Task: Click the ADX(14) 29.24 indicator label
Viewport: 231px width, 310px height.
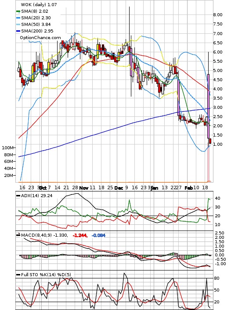Action: (36, 195)
